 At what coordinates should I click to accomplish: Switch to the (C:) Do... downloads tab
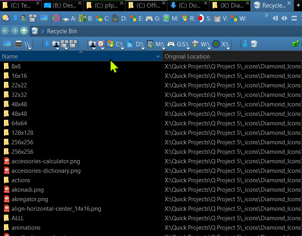click(186, 6)
